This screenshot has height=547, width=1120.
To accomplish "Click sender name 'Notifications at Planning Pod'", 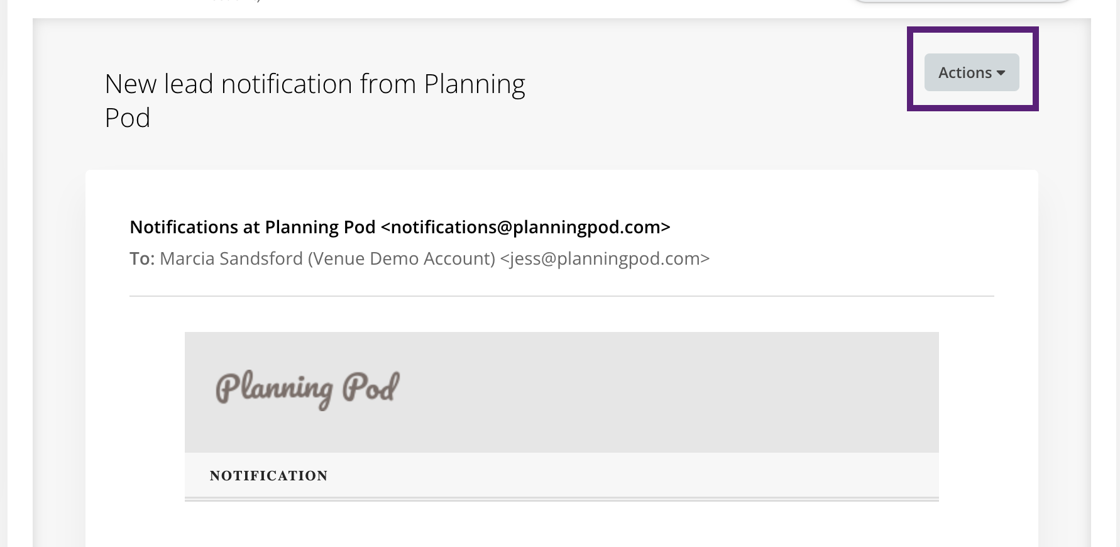I will [252, 227].
